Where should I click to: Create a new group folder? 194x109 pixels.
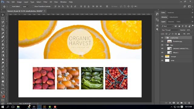(x=182, y=103)
